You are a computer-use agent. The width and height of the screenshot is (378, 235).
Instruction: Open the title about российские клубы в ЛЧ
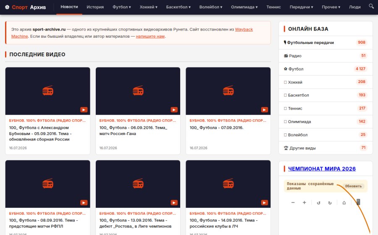(x=223, y=223)
